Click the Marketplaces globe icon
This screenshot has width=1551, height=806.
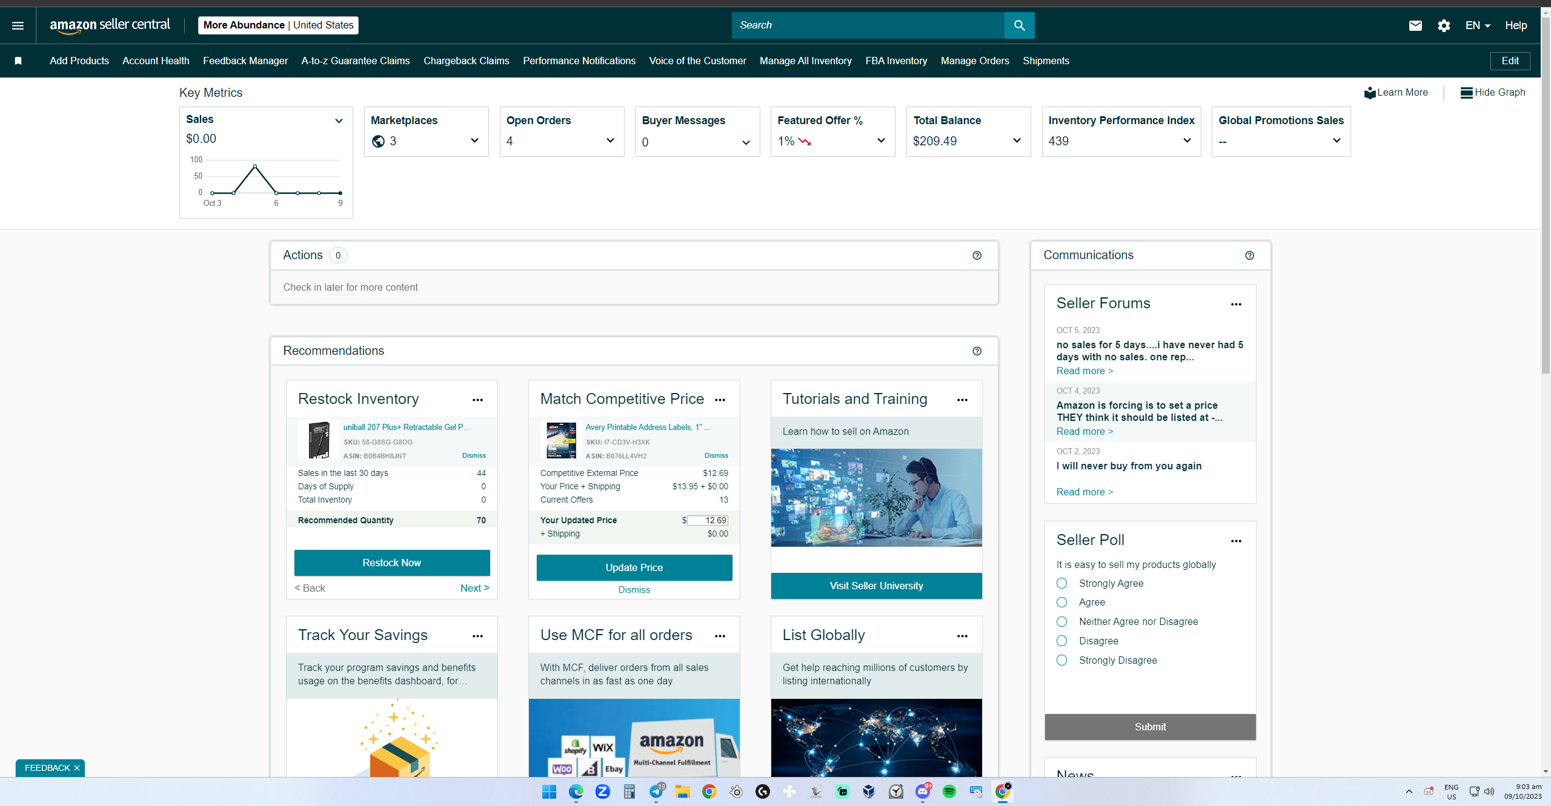point(378,142)
